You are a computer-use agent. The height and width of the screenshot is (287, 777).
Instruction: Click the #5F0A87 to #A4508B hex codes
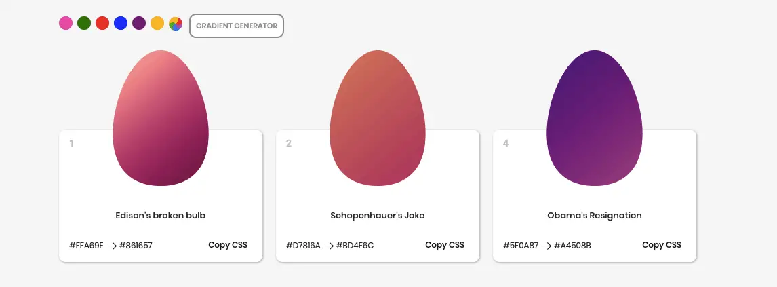coord(547,246)
